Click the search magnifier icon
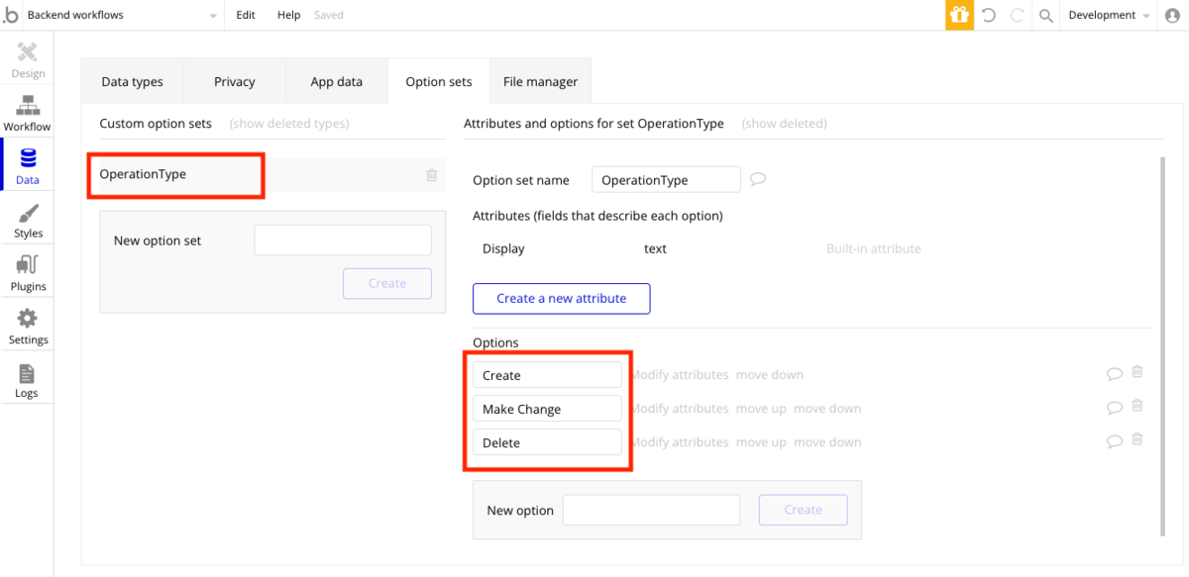Viewport: 1189px width, 577px height. coord(1045,15)
